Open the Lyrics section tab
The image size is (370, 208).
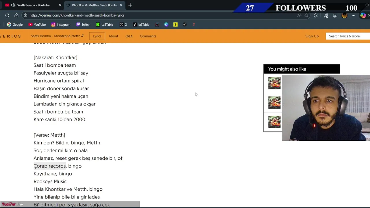click(x=97, y=36)
